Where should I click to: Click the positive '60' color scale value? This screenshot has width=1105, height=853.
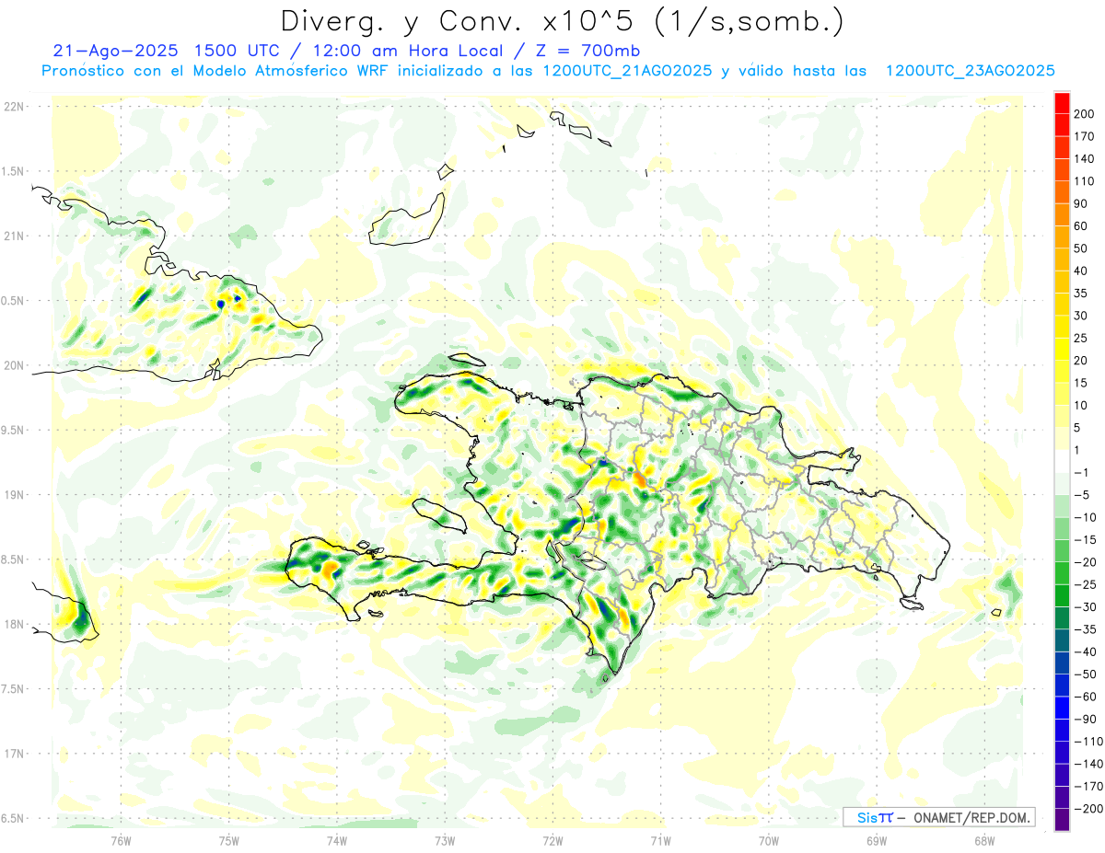coord(1081,226)
